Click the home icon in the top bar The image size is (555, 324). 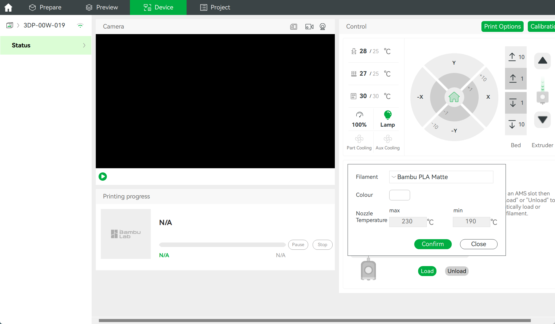coord(8,7)
